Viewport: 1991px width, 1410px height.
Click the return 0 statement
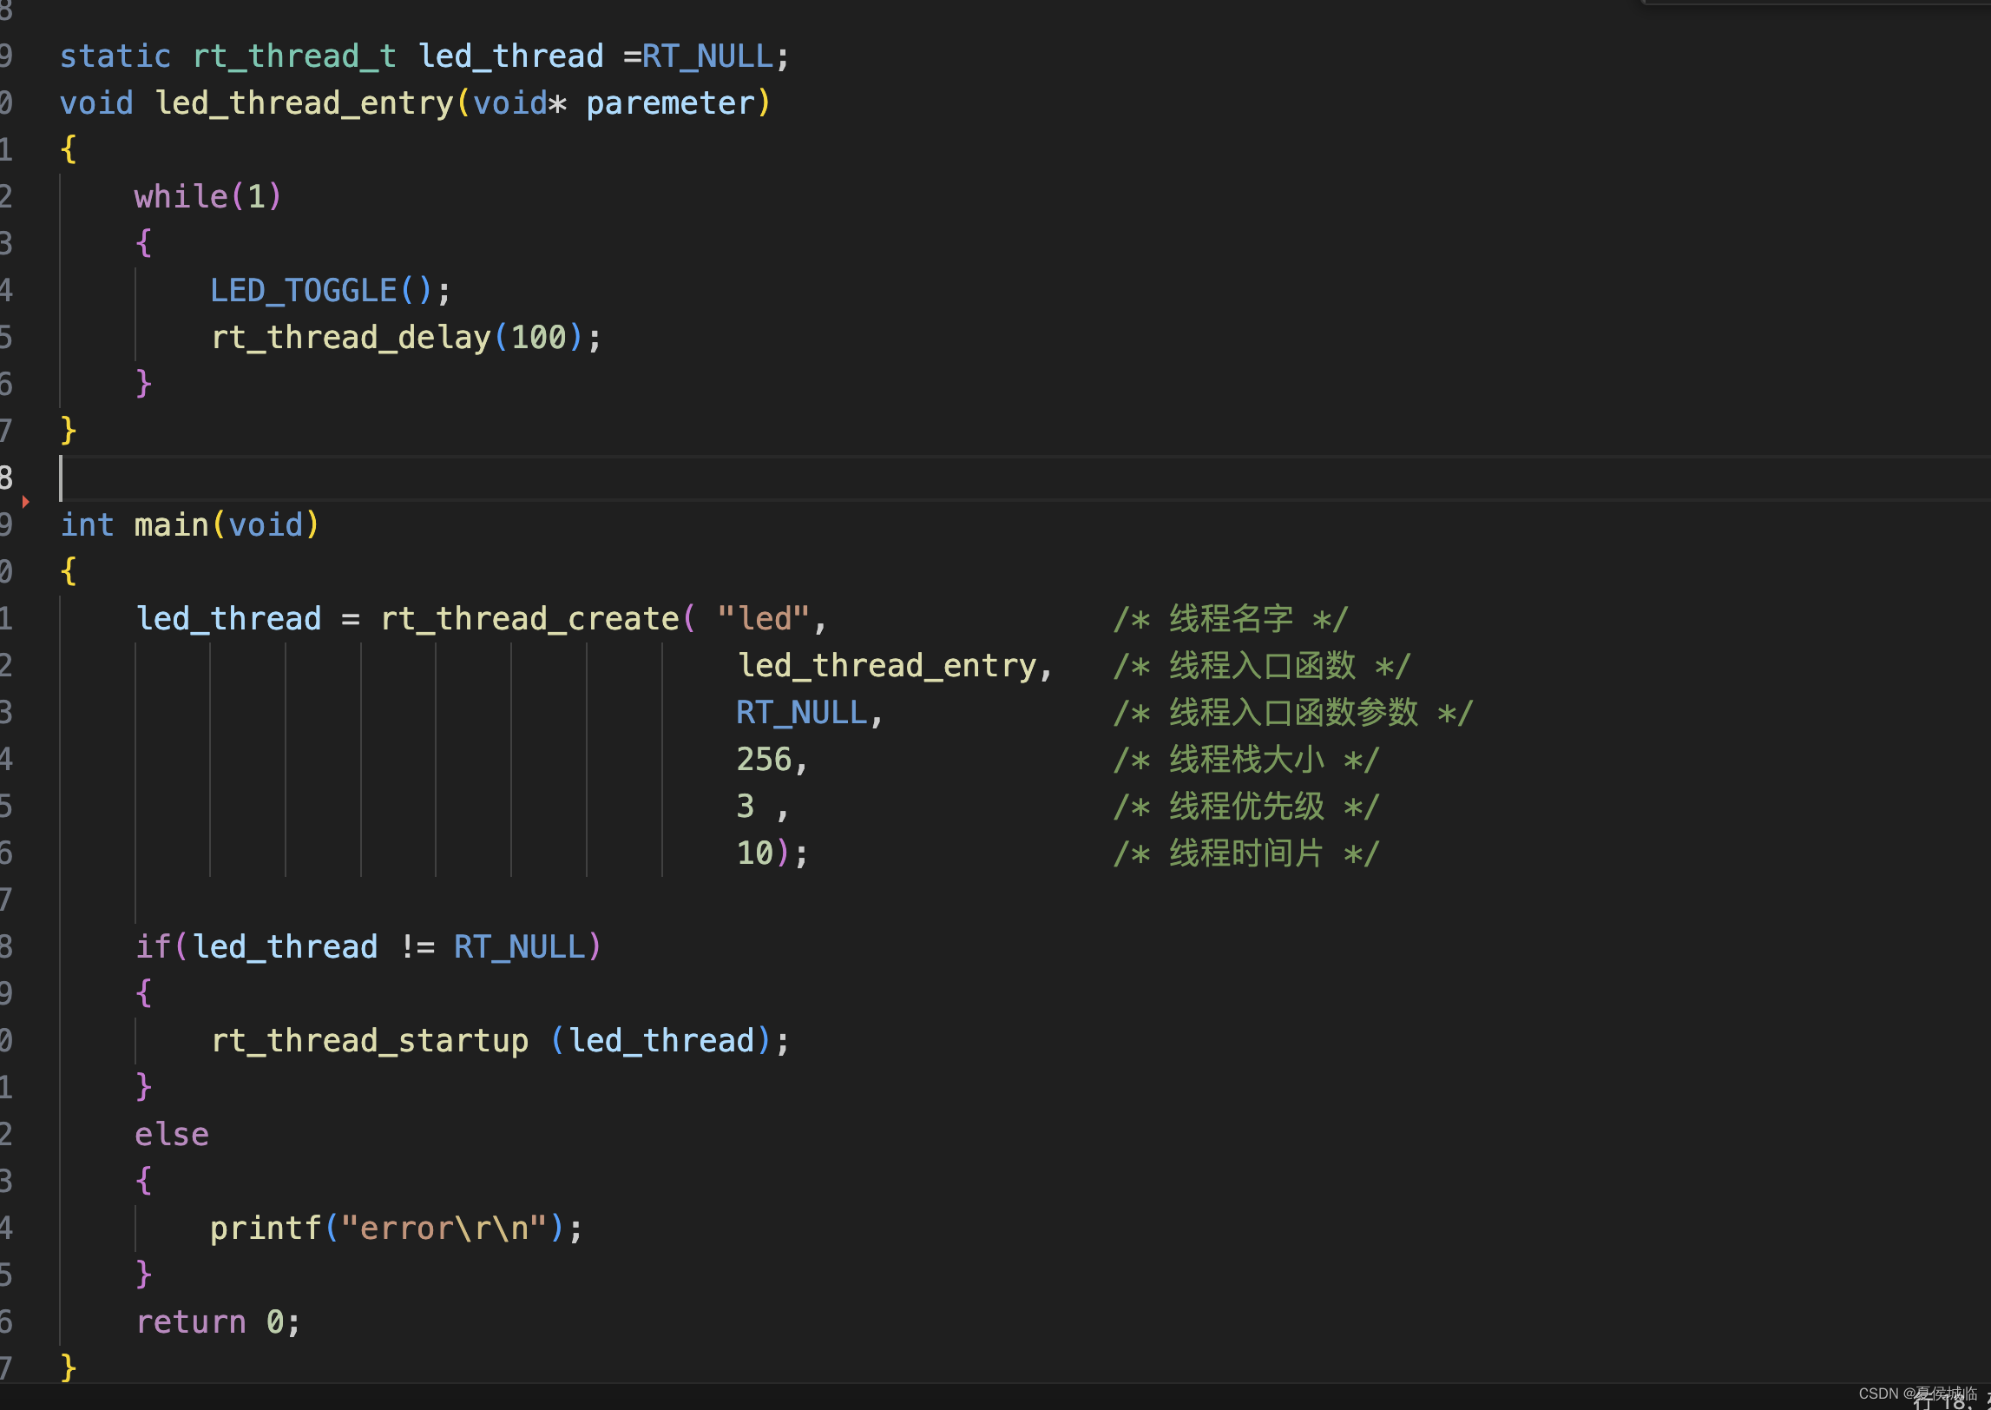click(219, 1322)
